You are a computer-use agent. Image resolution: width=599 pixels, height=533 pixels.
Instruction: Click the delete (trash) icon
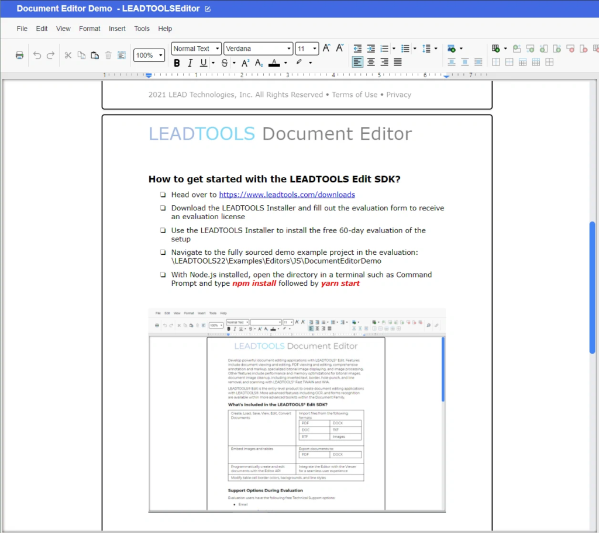(x=108, y=55)
